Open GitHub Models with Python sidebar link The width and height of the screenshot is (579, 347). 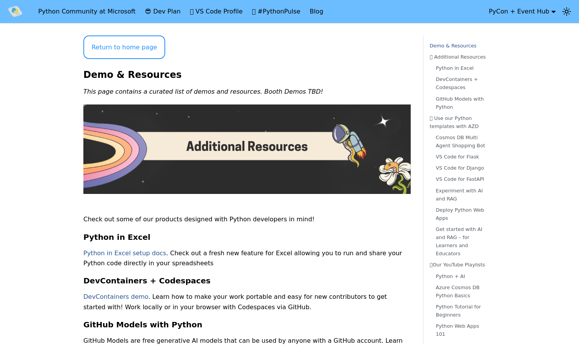pos(459,103)
